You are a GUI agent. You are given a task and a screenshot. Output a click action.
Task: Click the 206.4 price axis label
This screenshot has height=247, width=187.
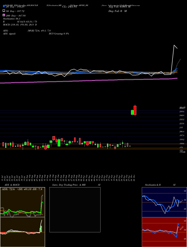pos(182,131)
